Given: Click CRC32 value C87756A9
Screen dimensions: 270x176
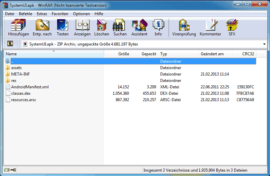Looking at the screenshot, I should [x=245, y=100].
